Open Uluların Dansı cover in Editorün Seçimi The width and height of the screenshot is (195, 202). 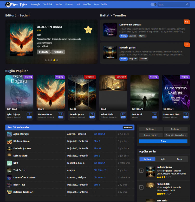(22, 40)
